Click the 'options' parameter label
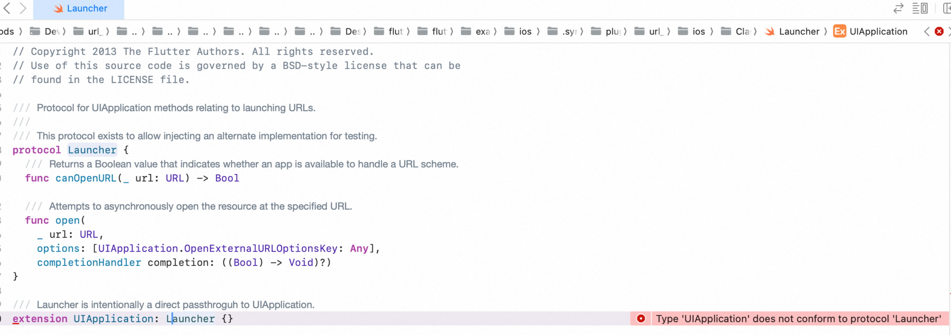The height and width of the screenshot is (335, 951). 58,248
